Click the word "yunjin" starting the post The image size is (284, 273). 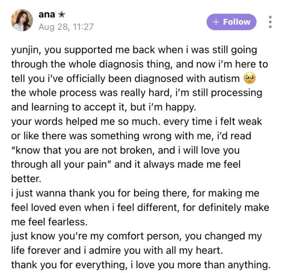tap(25, 50)
